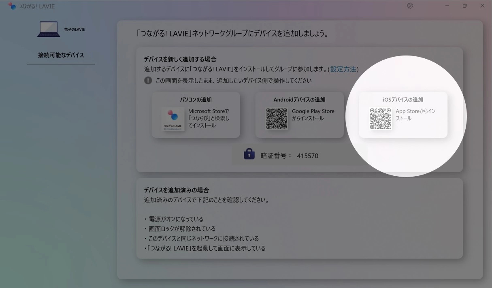Click the iOSデバイスの追加 card heading
492x288 pixels.
(403, 100)
